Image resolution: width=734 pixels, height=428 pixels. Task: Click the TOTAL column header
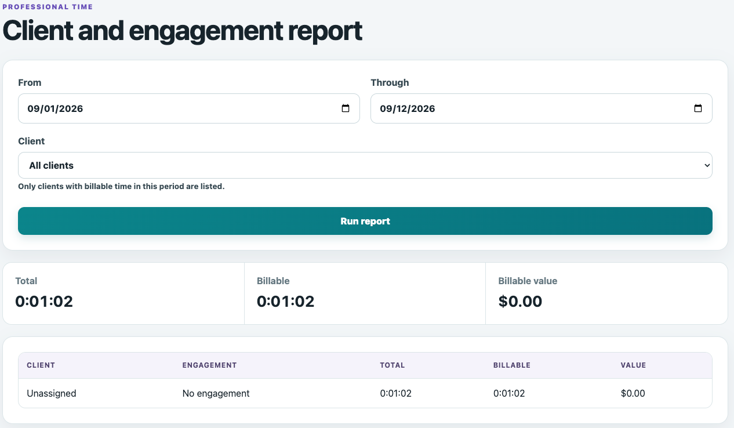coord(393,365)
